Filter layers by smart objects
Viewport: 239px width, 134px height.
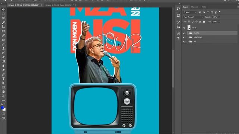(x=216, y=12)
